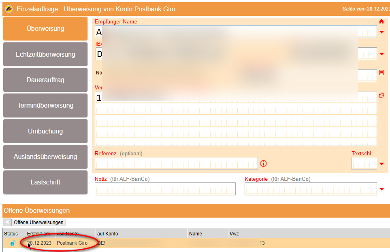The image size is (390, 252).
Task: Click the left arrow beside Offene Überweisungen tab
Action: point(6,222)
